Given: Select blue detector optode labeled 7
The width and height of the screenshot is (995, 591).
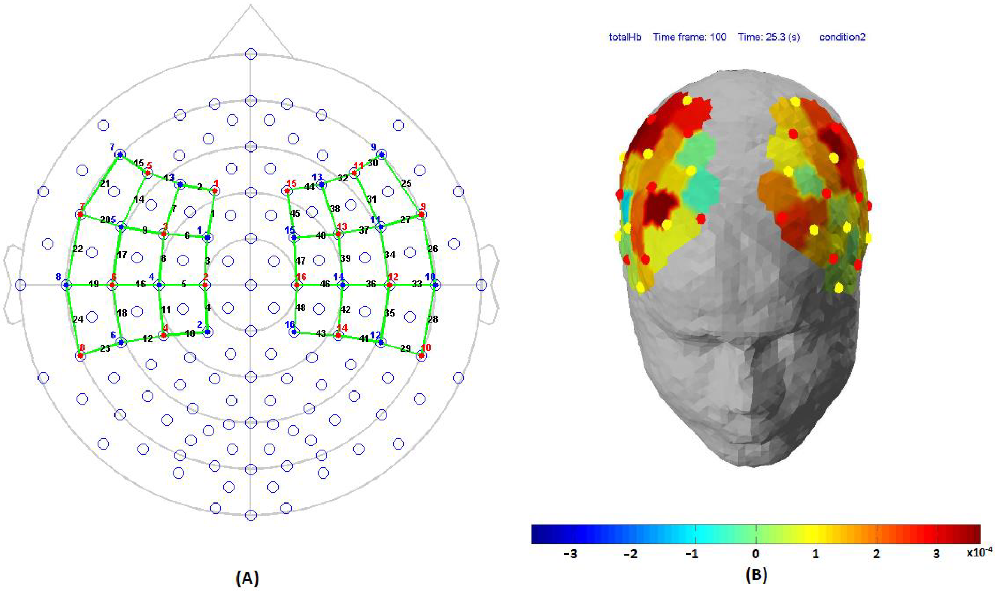Looking at the screenshot, I should point(120,154).
